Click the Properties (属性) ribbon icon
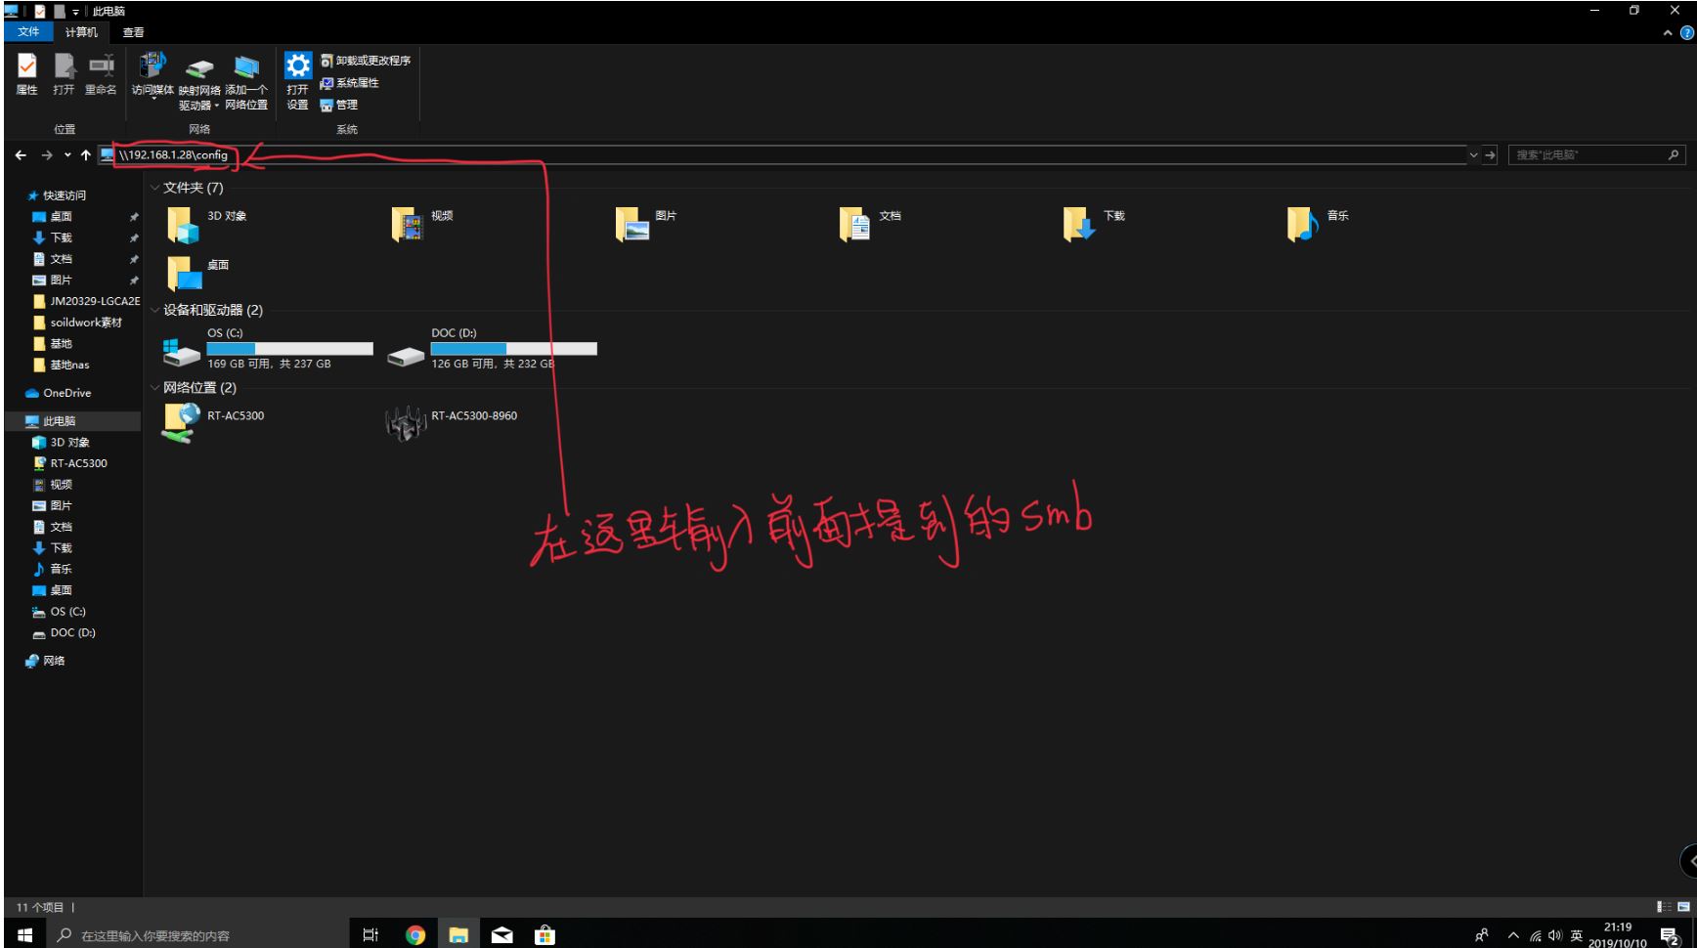Screen dimensions: 1697x948 click(27, 73)
